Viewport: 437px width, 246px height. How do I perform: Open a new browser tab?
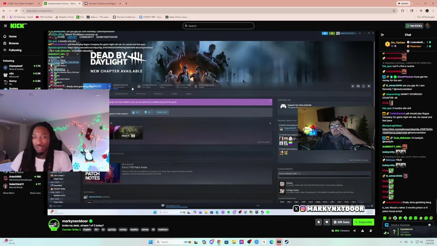pos(126,3)
